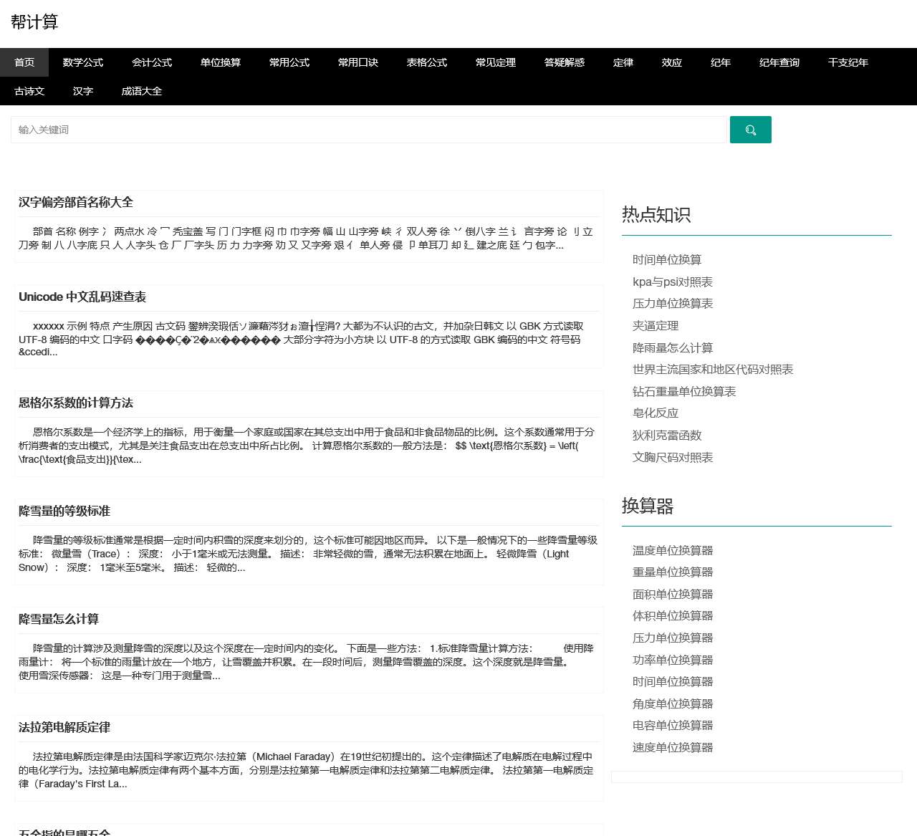Read article 恩格尔系数的计算方法
The height and width of the screenshot is (836, 917).
(76, 403)
